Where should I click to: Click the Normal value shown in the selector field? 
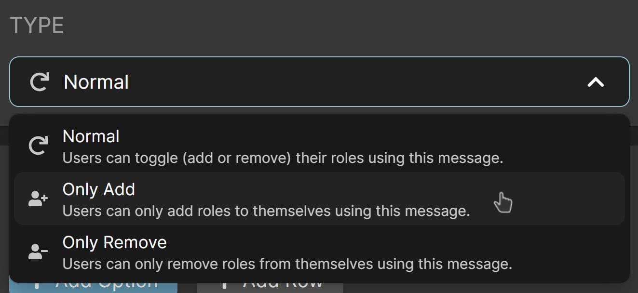95,81
